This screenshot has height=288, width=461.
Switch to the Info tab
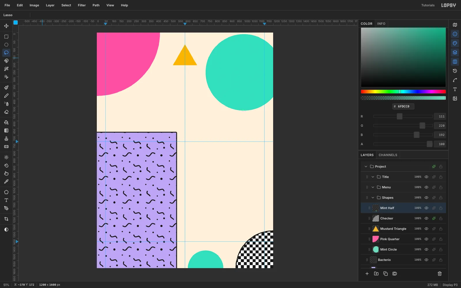click(x=381, y=24)
